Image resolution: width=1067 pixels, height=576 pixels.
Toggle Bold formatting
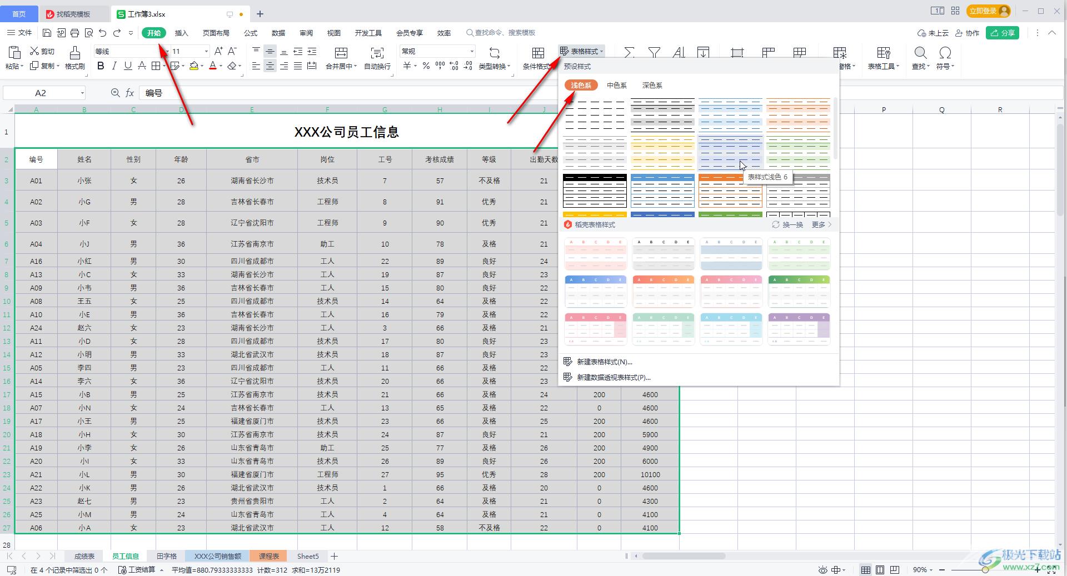click(x=101, y=66)
